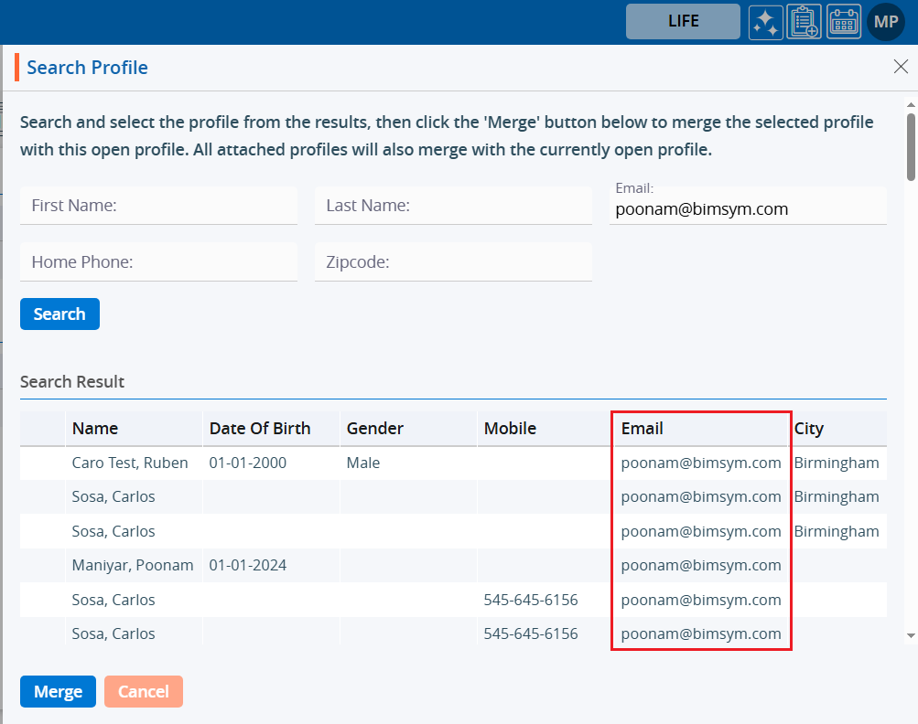Close the Search Profile dialog
Image resolution: width=918 pixels, height=724 pixels.
point(901,66)
